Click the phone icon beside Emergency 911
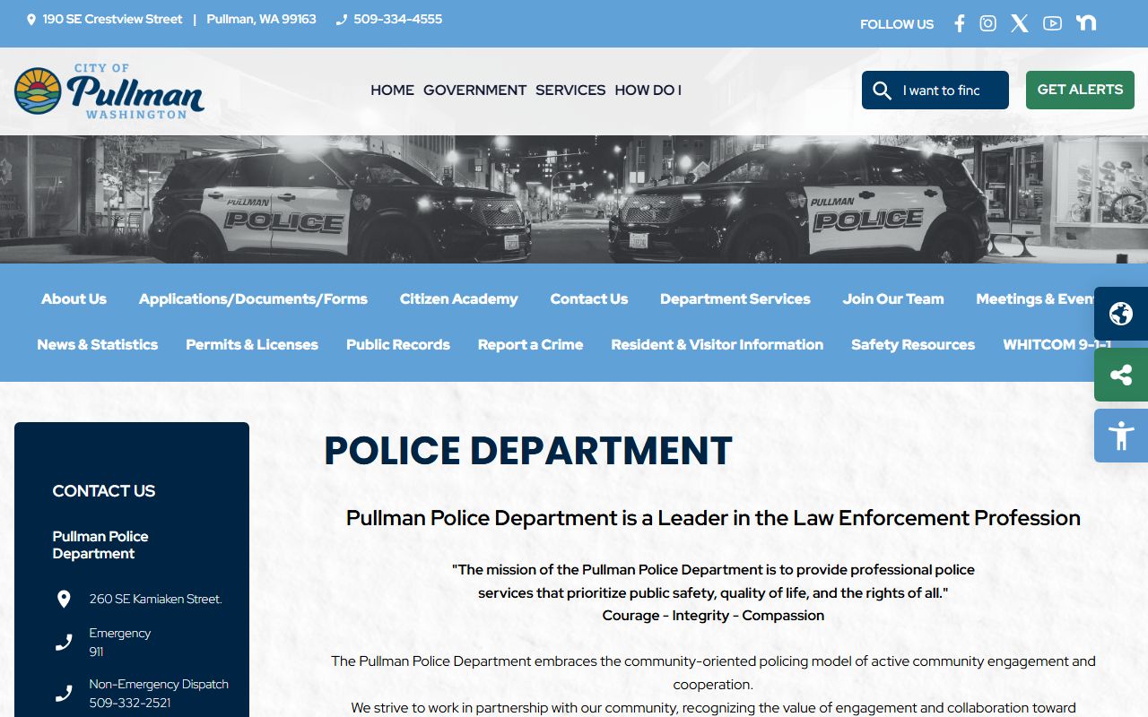 click(64, 642)
